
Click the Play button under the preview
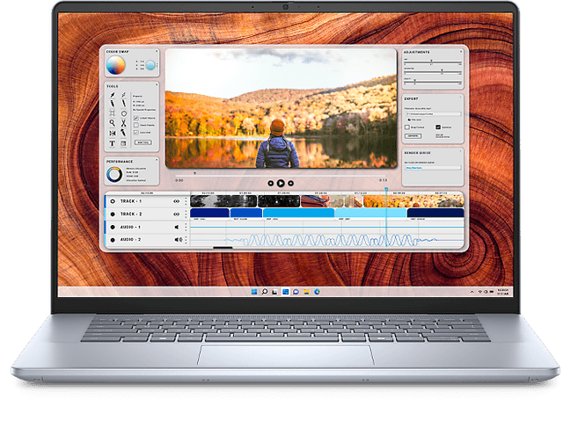(280, 183)
